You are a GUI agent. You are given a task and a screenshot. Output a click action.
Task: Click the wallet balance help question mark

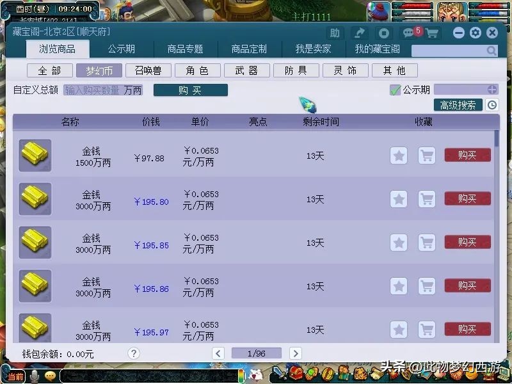point(133,353)
